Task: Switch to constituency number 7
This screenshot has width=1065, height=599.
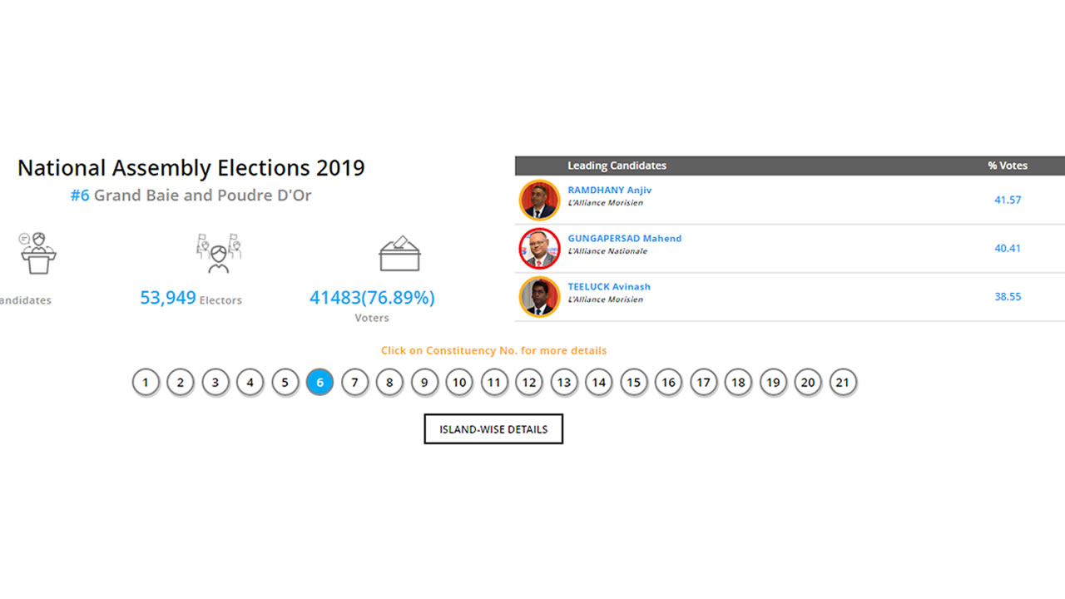Action: (x=354, y=383)
